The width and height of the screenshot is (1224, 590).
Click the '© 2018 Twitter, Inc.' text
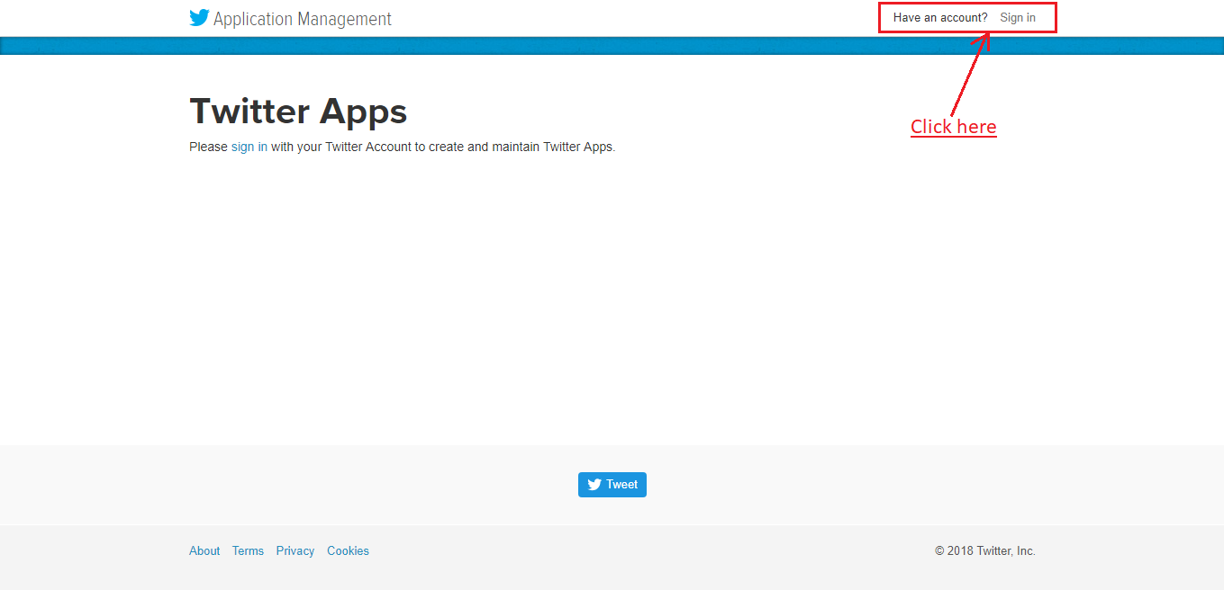click(985, 551)
